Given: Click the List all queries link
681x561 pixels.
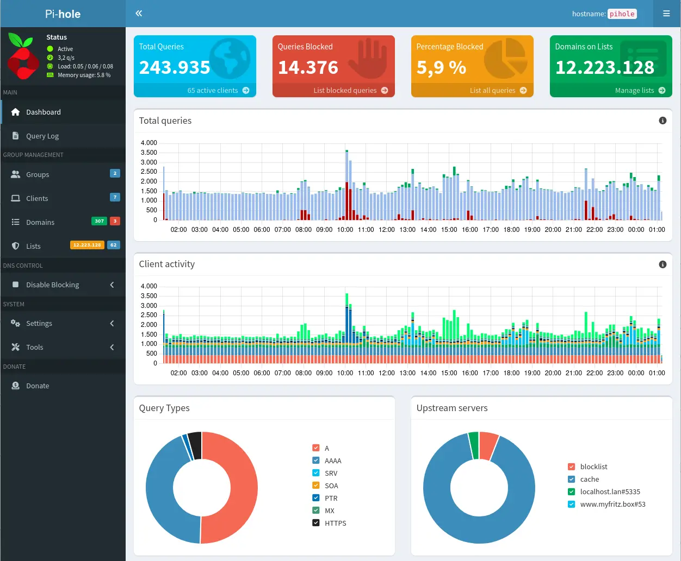Looking at the screenshot, I should (492, 91).
